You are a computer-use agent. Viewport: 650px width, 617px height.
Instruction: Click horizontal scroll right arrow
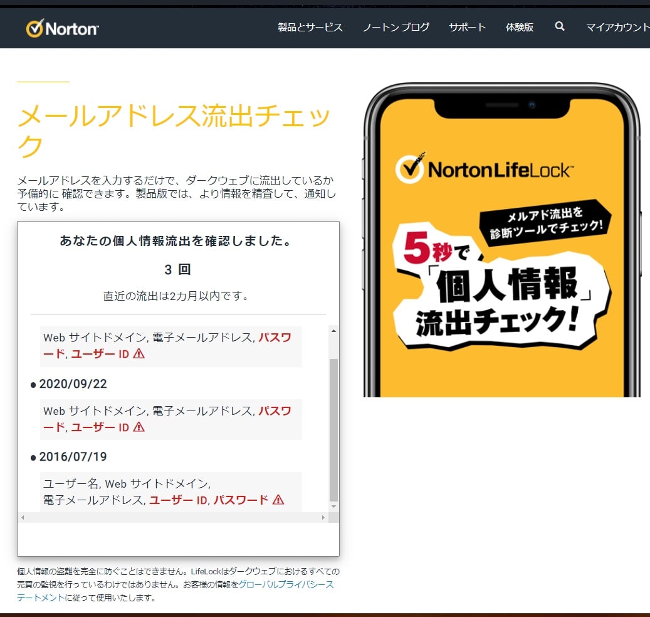pyautogui.click(x=323, y=517)
